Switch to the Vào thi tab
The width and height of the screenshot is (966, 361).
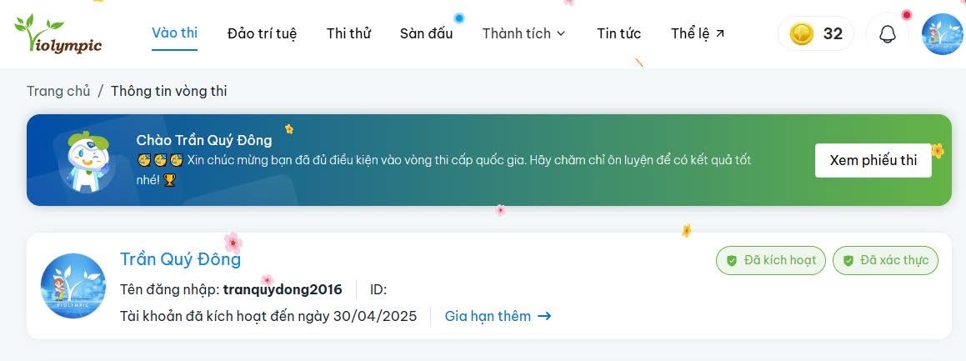(174, 33)
